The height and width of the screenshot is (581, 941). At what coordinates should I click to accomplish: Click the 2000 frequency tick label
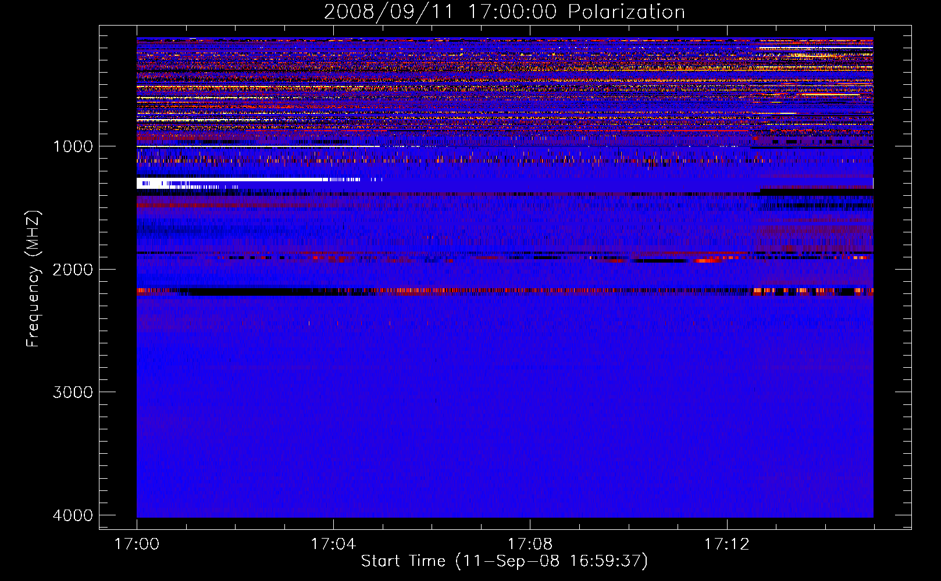73,270
